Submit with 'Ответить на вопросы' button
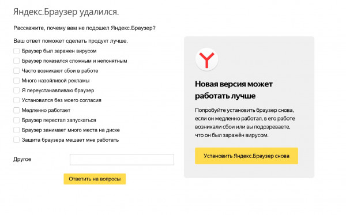The width and height of the screenshot is (346, 215). click(95, 179)
